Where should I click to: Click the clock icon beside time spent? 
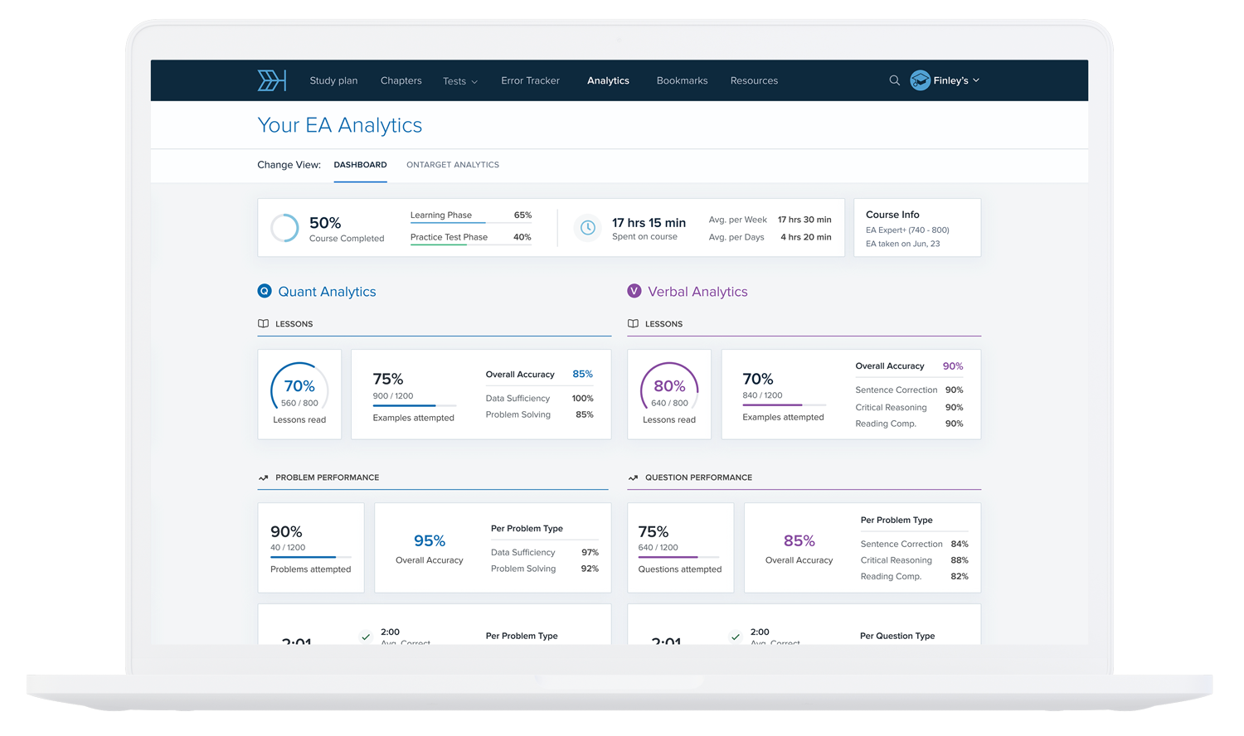588,227
